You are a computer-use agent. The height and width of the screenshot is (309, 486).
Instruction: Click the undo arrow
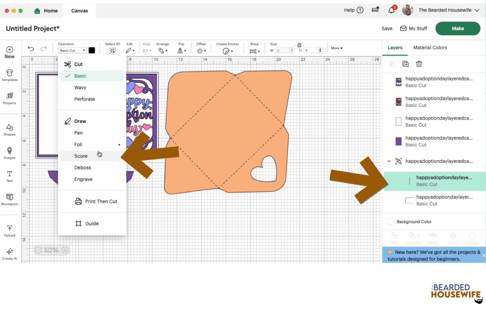[x=31, y=49]
